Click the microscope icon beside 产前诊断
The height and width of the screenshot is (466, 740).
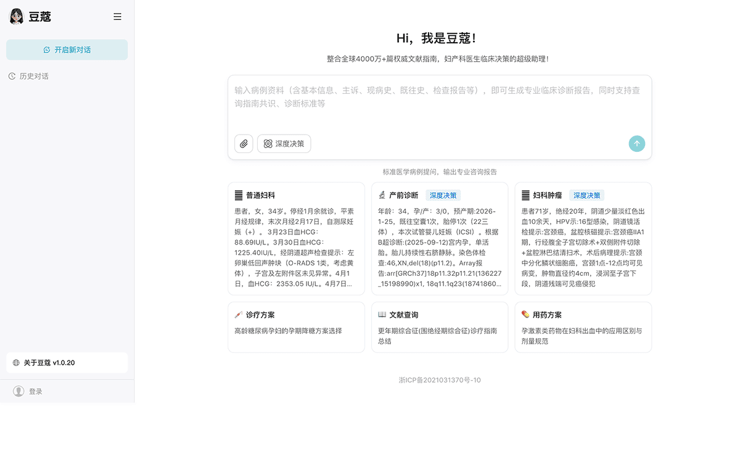[x=382, y=196]
